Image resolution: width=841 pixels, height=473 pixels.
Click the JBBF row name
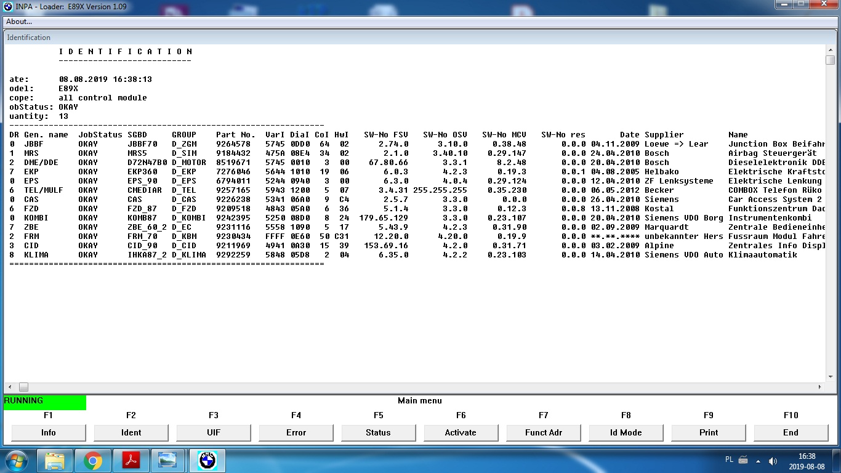34,144
